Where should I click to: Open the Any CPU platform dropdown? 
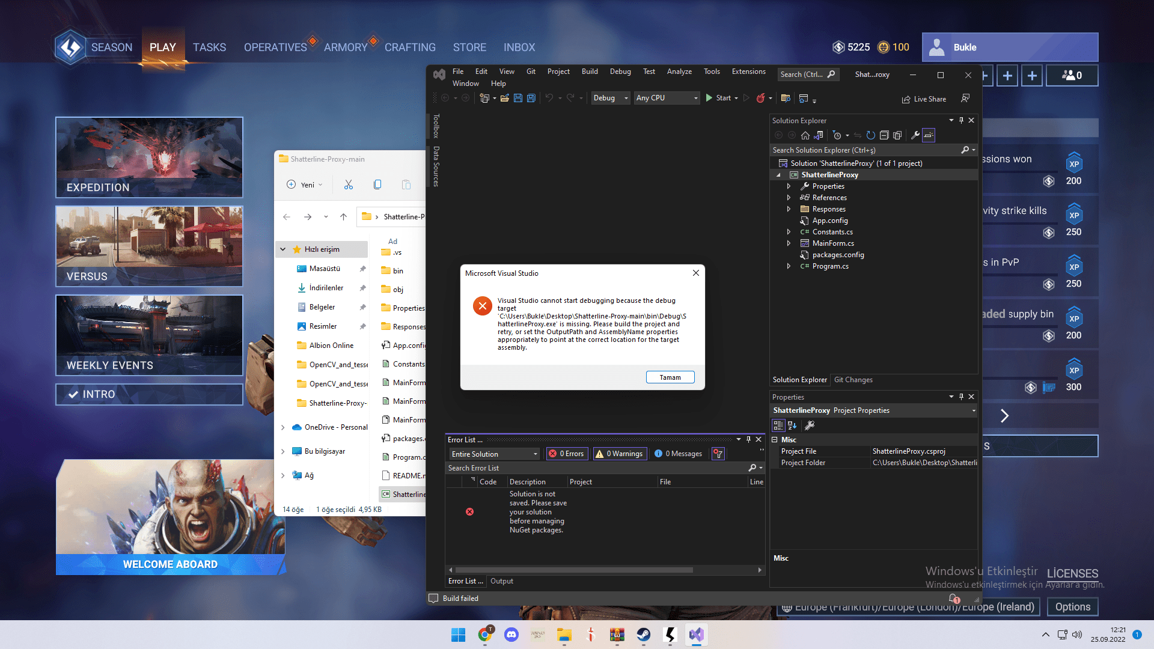click(667, 98)
